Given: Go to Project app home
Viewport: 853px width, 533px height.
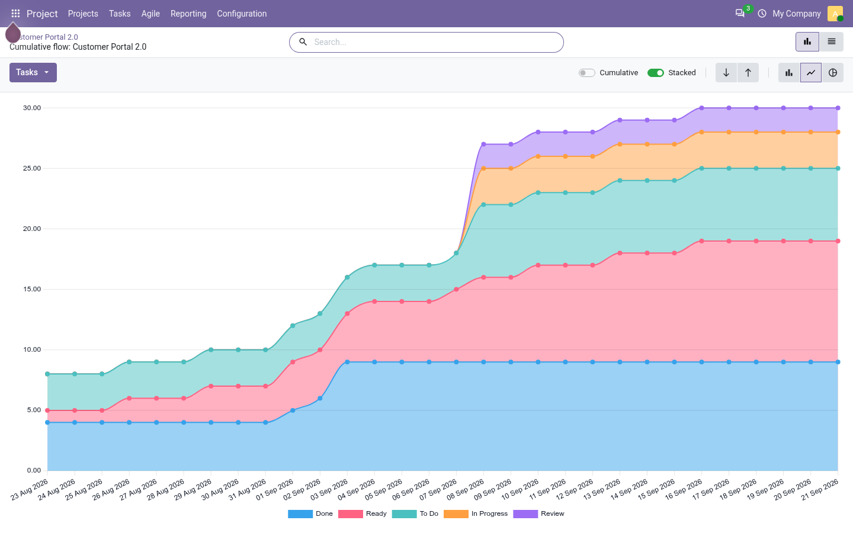Looking at the screenshot, I should (x=42, y=14).
